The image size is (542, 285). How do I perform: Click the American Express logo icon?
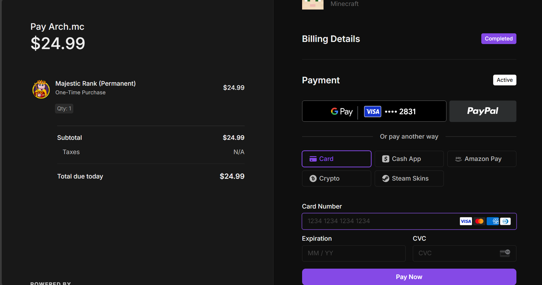click(493, 221)
